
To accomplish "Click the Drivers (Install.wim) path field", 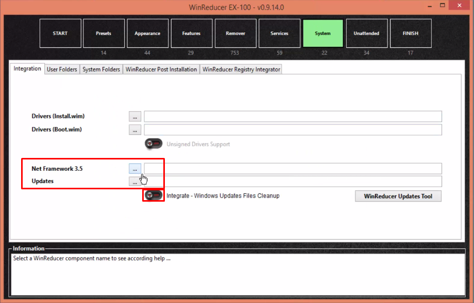I will click(293, 116).
